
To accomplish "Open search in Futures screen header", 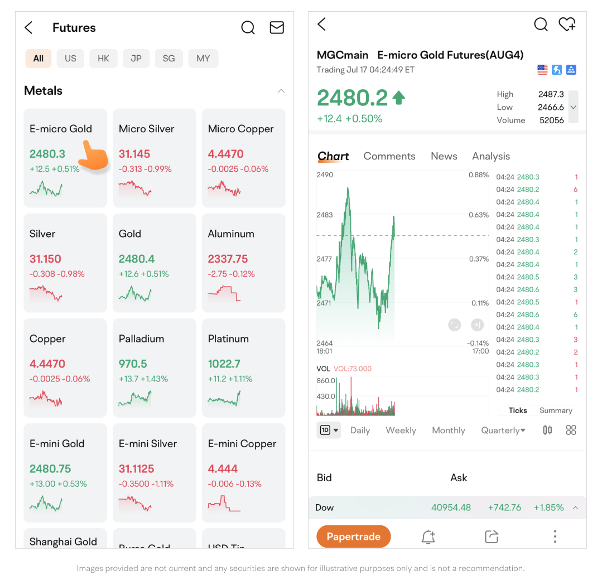I will click(248, 28).
